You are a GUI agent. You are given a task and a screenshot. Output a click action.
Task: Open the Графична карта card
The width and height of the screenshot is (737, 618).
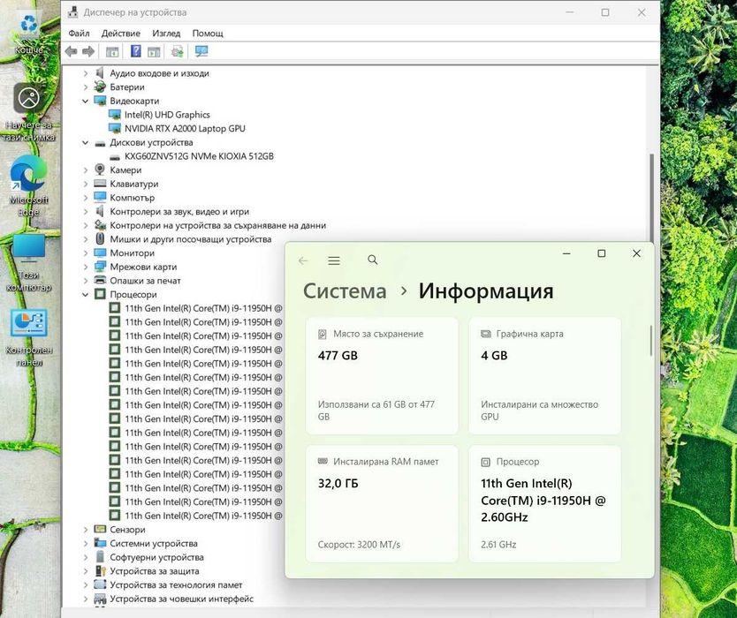pyautogui.click(x=544, y=375)
